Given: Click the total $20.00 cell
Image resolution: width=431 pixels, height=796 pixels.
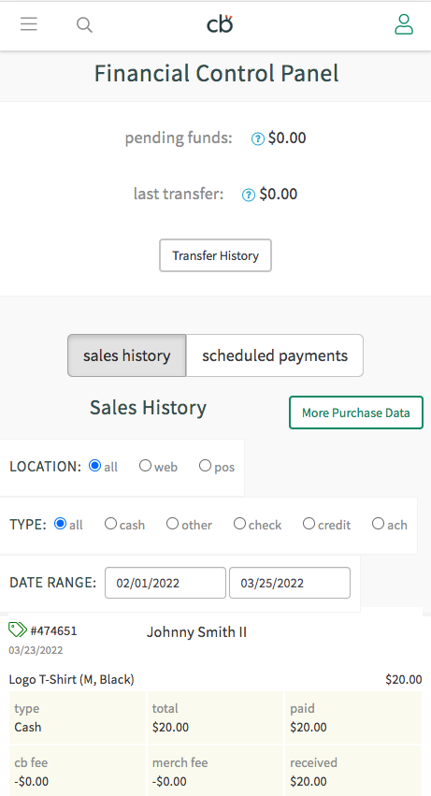Looking at the screenshot, I should point(215,717).
